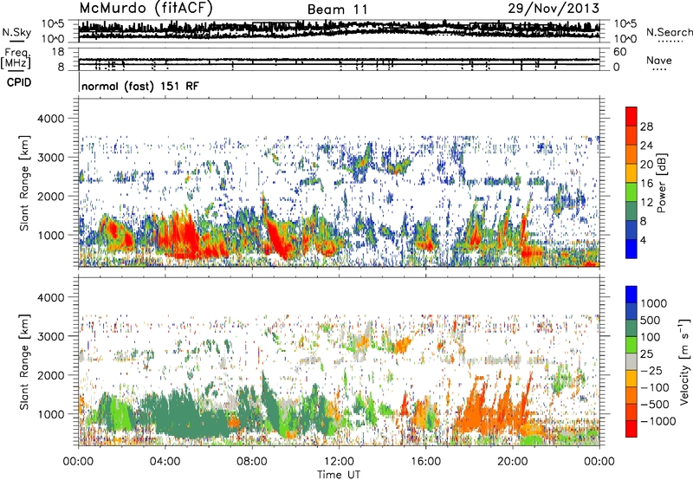The width and height of the screenshot is (693, 480).
Task: Click the '-1000' label on Velocity colorbar
Action: (657, 421)
